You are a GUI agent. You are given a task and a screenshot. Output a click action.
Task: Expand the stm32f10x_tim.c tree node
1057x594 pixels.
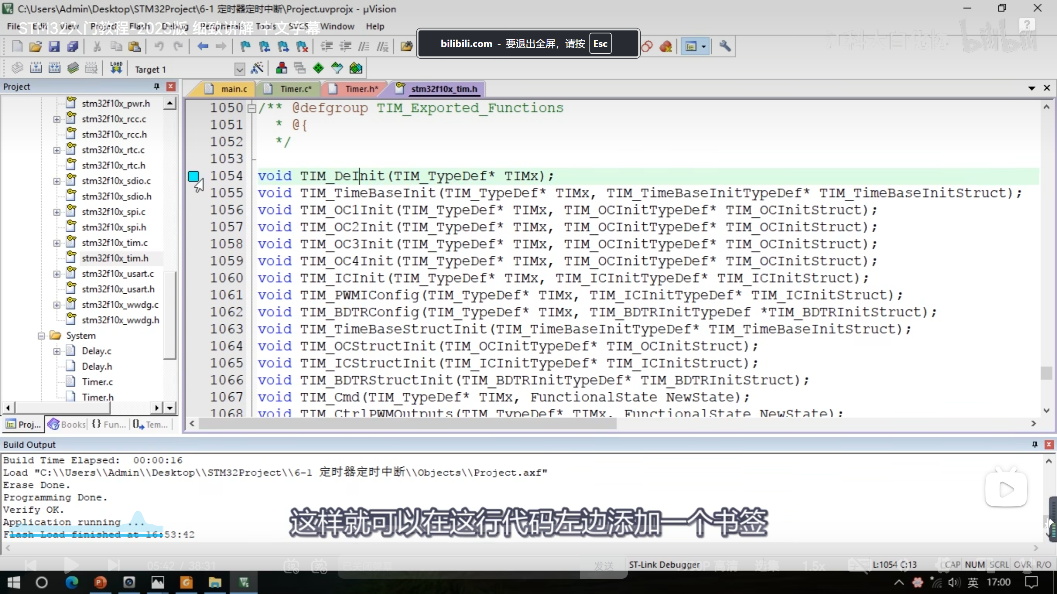pyautogui.click(x=57, y=243)
